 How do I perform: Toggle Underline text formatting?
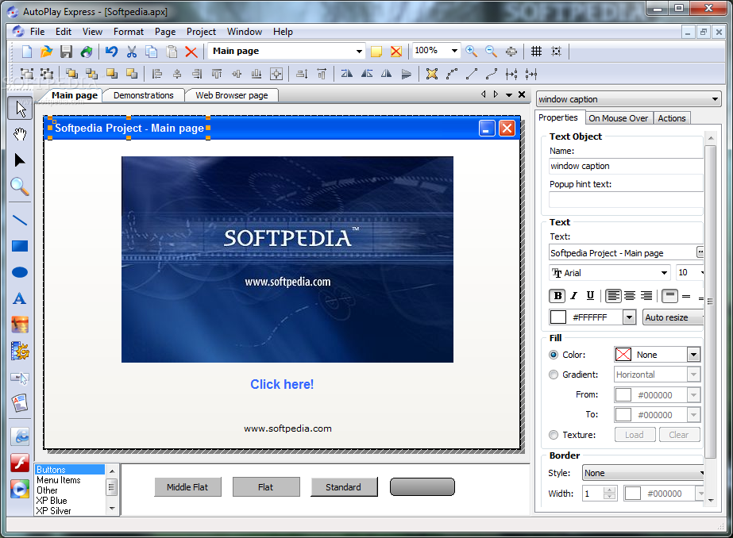click(x=590, y=296)
